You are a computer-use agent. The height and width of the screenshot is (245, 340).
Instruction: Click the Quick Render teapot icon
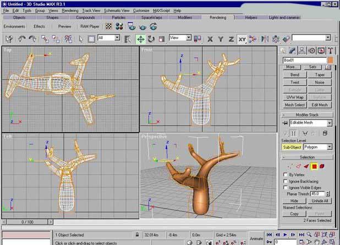pyautogui.click(x=142, y=27)
